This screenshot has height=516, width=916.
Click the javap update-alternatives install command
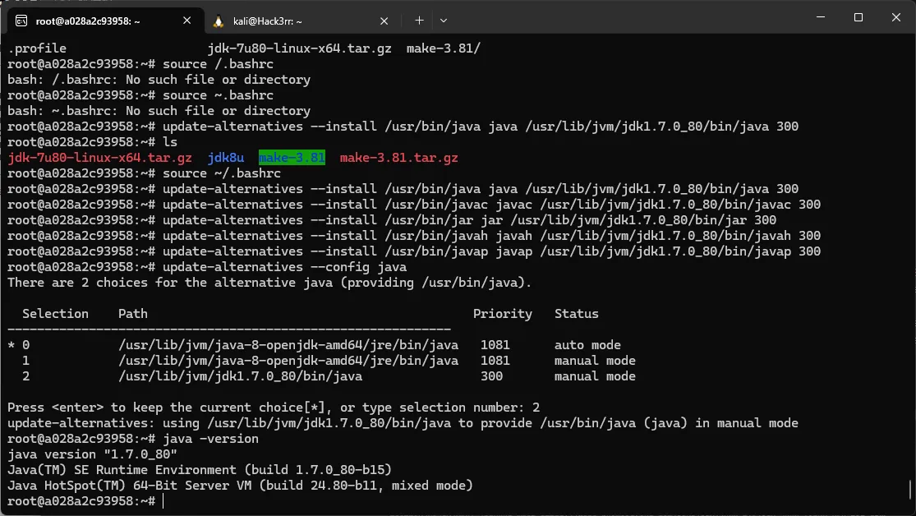(x=492, y=251)
